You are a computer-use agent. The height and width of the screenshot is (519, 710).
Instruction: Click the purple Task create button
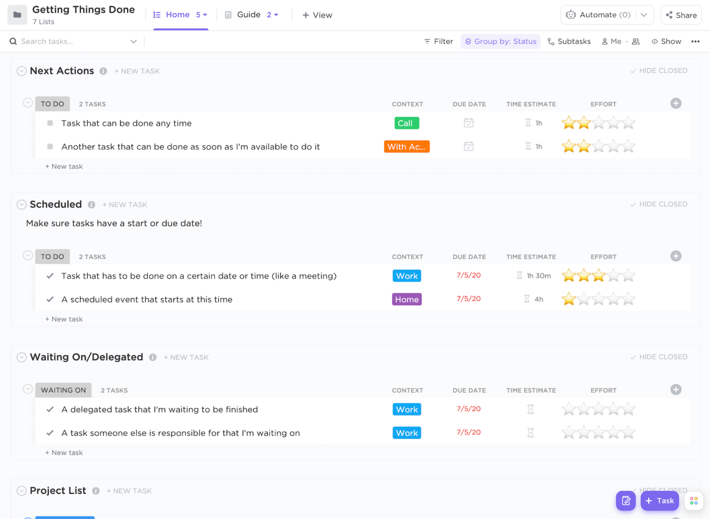coord(659,501)
